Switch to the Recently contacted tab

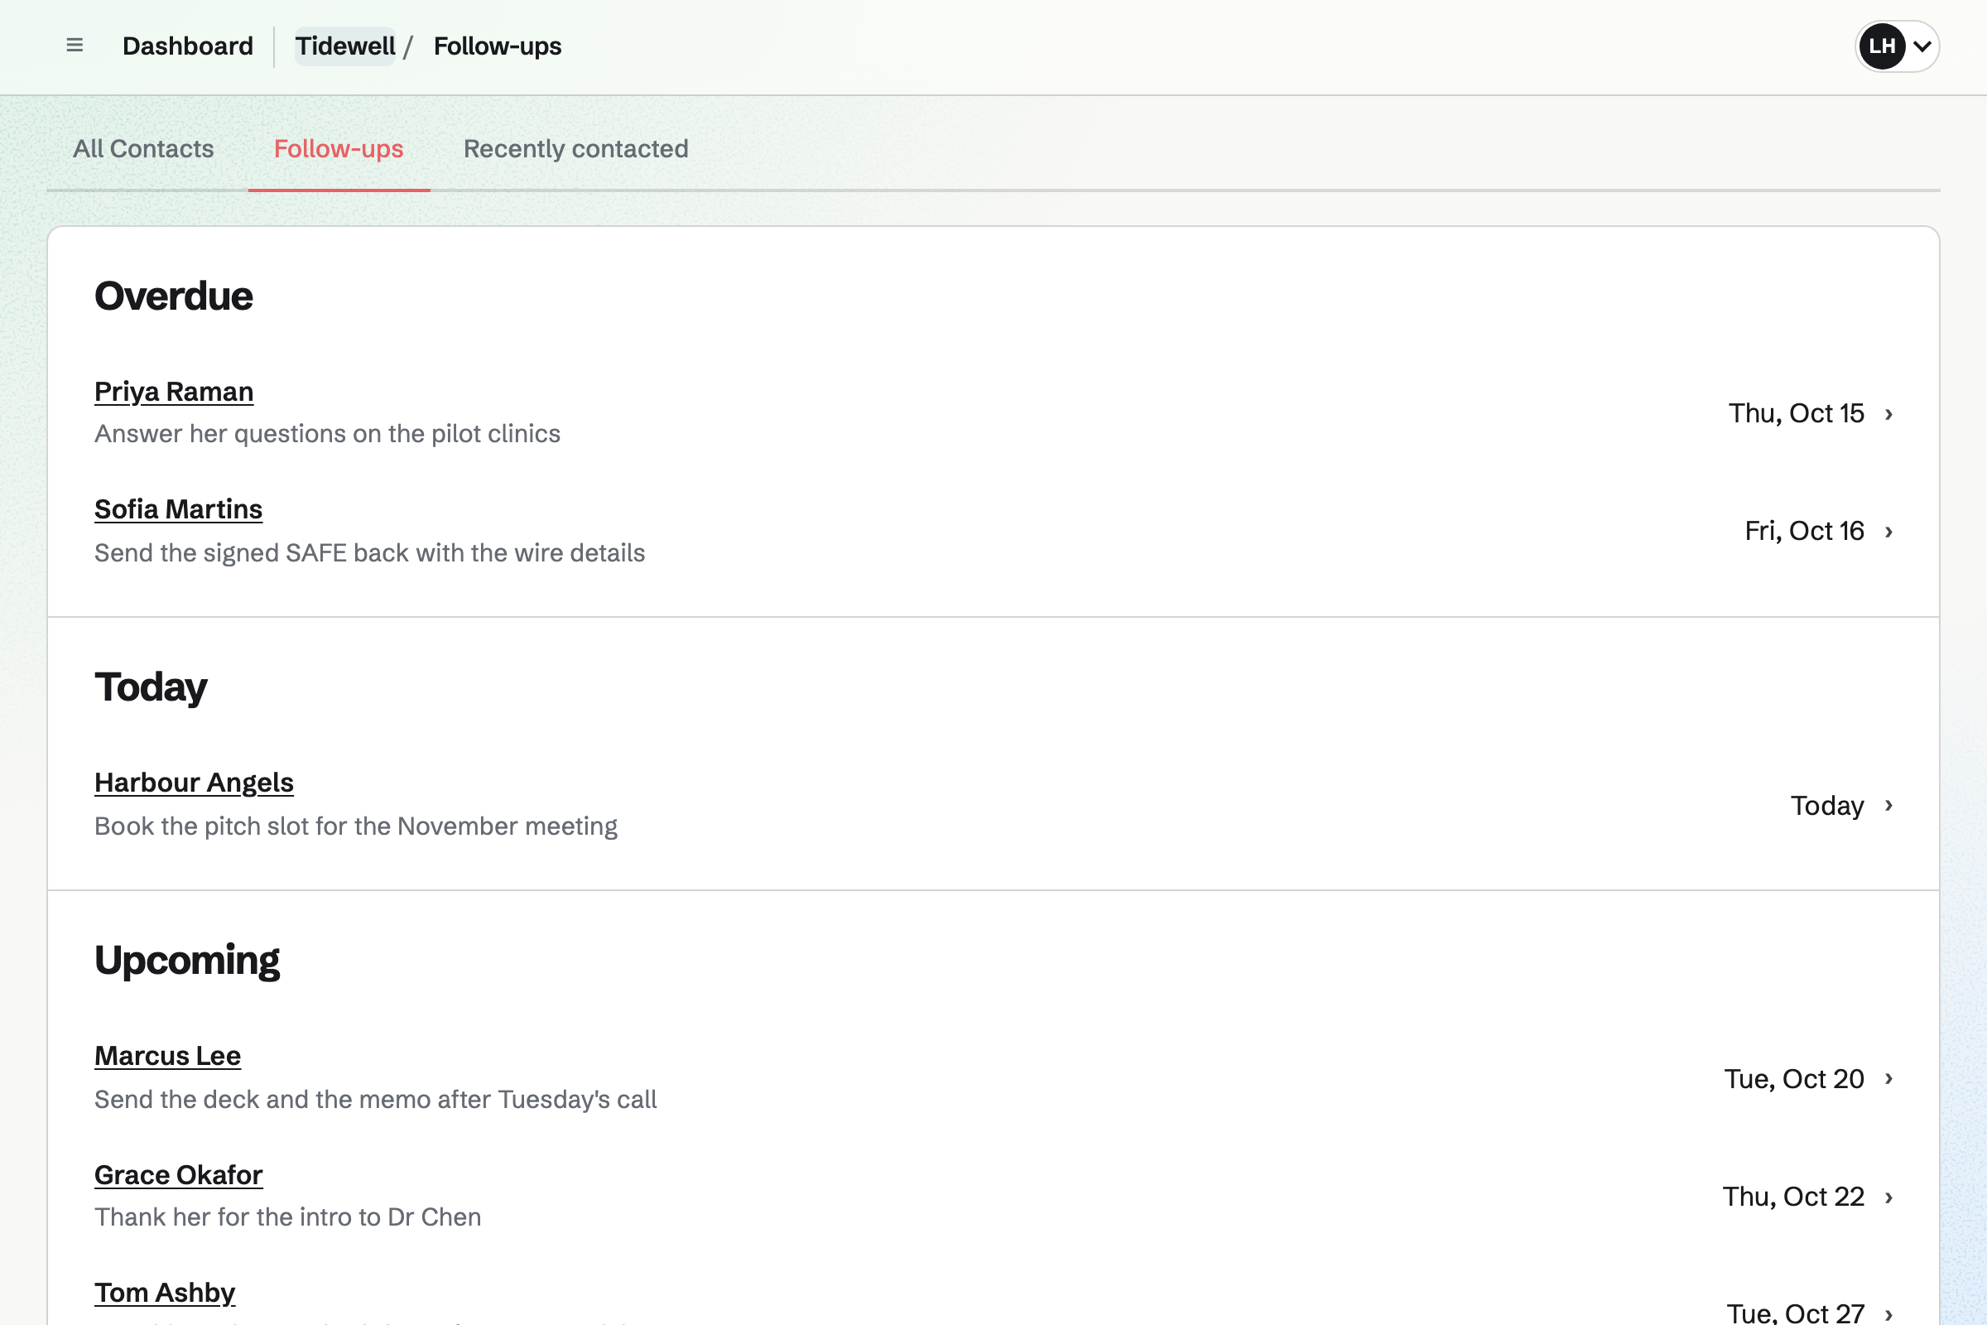[576, 149]
